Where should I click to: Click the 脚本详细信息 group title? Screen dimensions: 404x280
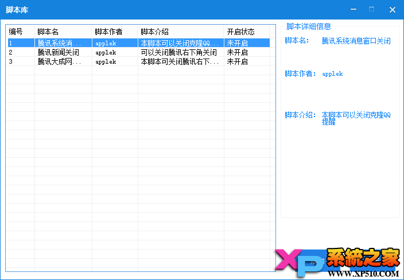point(308,26)
